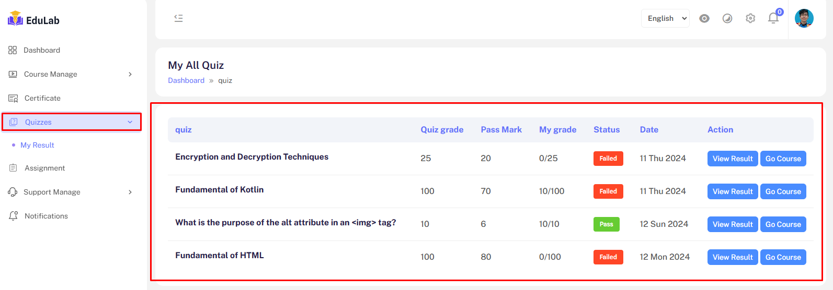Open Assignment in the sidebar
The height and width of the screenshot is (290, 833).
[45, 168]
